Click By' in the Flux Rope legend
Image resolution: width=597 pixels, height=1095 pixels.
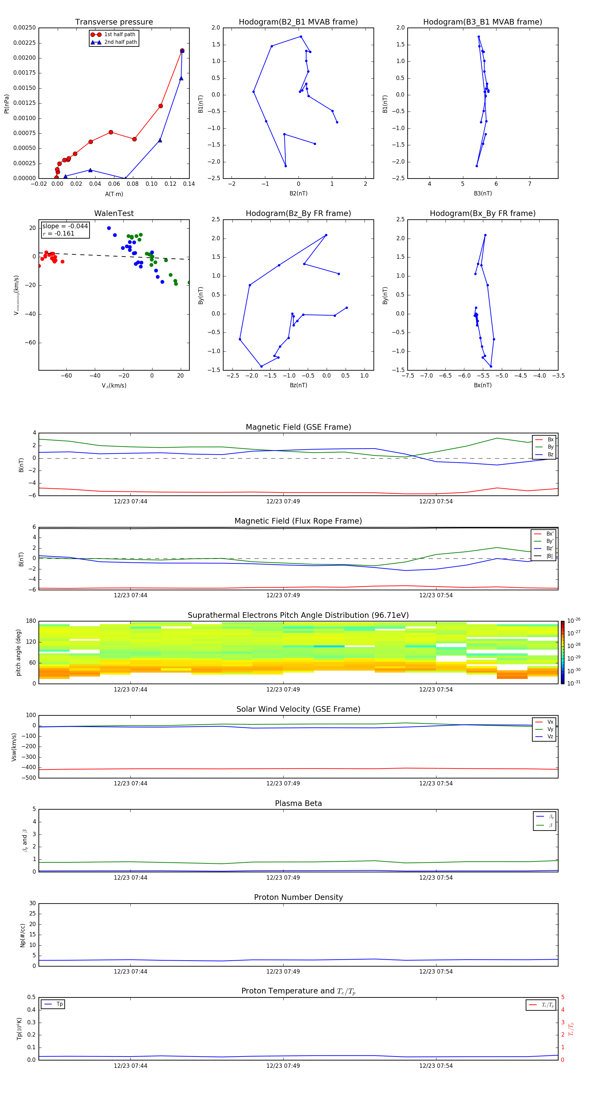(544, 542)
